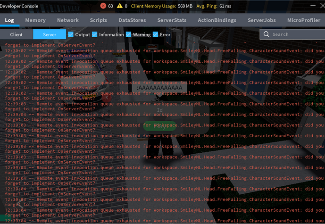
Task: Click the red error count icon
Action: pos(103,6)
